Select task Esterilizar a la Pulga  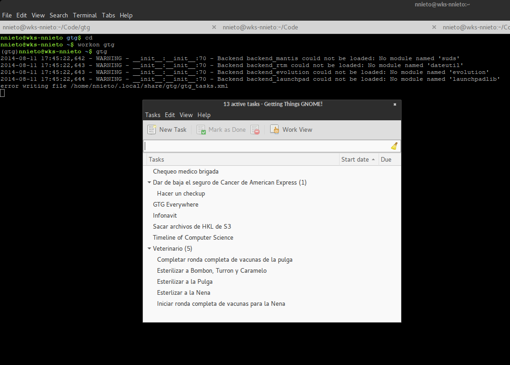pos(185,282)
